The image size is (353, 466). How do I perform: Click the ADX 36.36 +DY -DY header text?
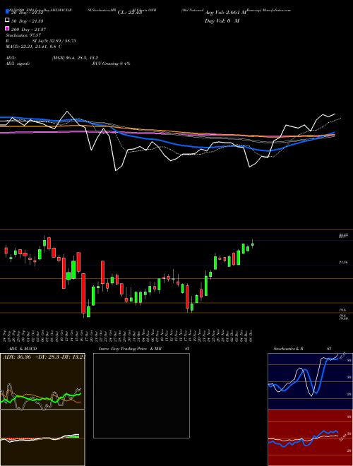coord(44,357)
